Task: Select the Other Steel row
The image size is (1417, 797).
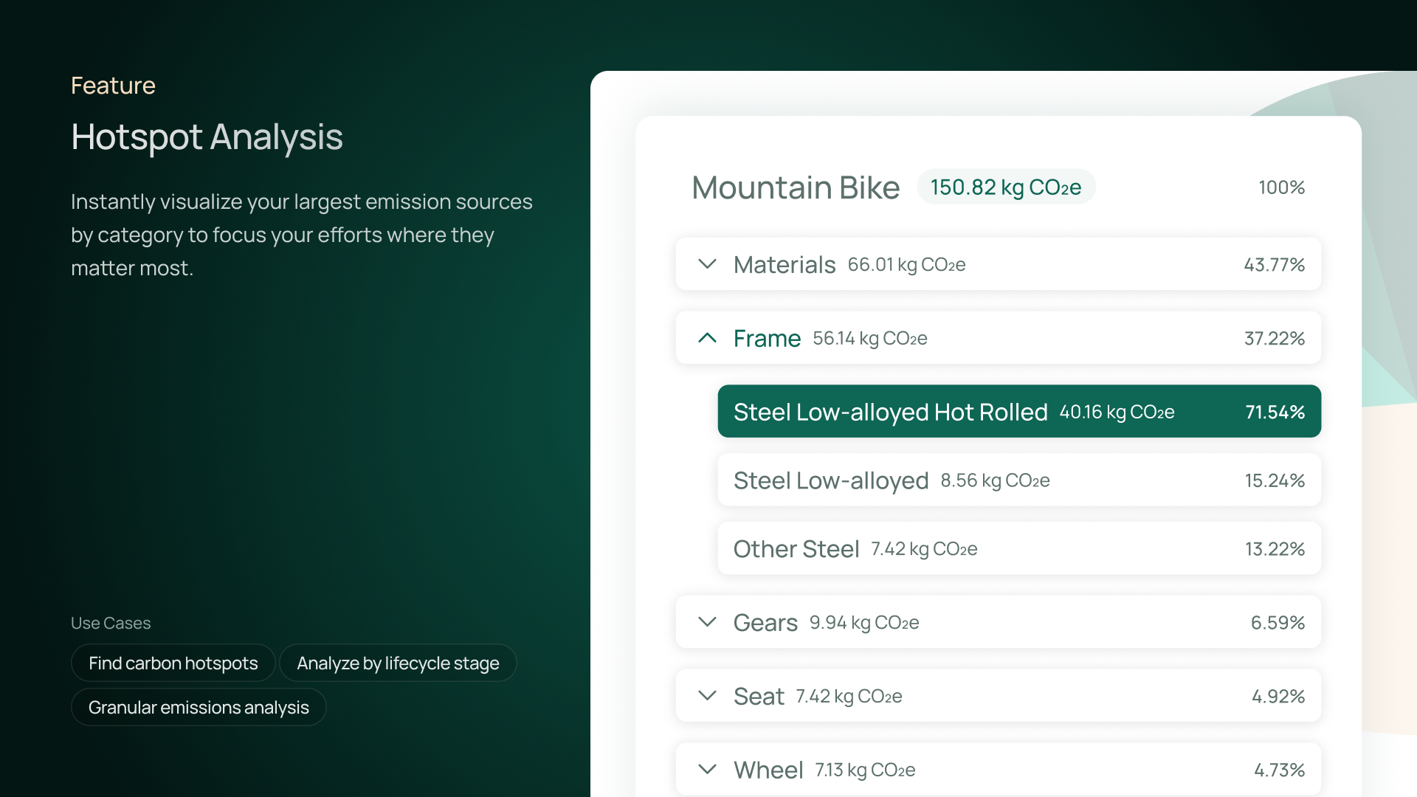Action: click(1018, 548)
